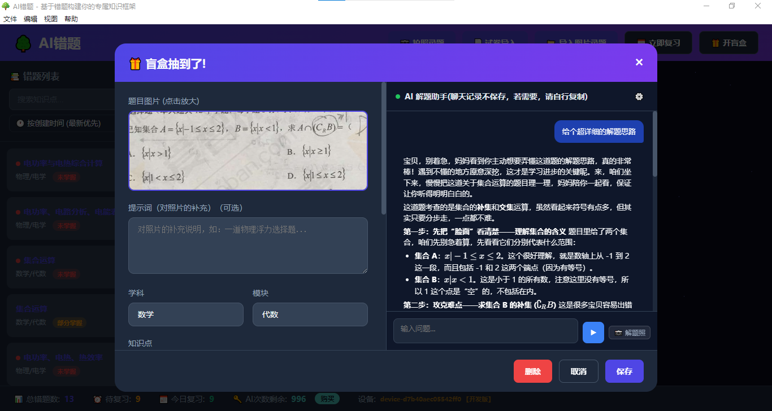This screenshot has width=772, height=411.
Task: Click the left form panel scrollbar
Action: (x=384, y=148)
